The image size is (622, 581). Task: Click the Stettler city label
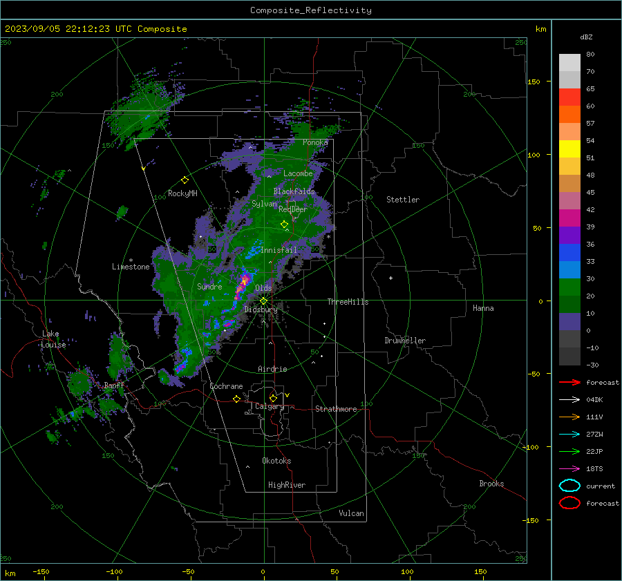coord(403,200)
